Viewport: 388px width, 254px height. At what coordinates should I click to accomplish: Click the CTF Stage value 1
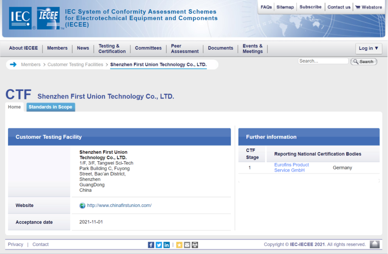click(x=250, y=168)
